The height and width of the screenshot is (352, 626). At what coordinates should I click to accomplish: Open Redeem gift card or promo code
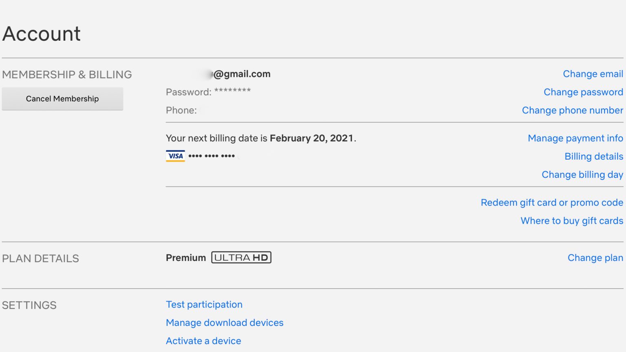552,202
